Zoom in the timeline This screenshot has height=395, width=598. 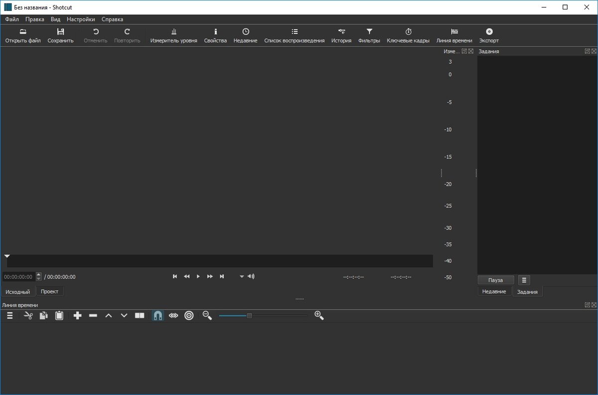319,316
